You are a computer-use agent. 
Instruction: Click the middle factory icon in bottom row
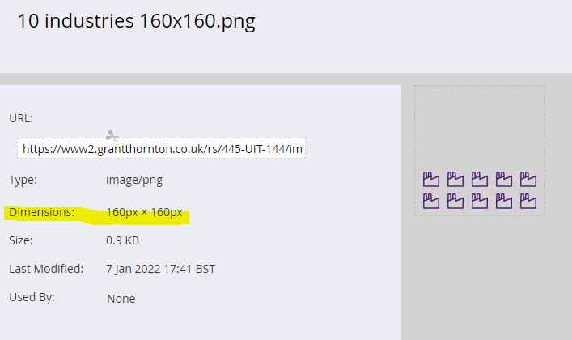[x=480, y=201]
